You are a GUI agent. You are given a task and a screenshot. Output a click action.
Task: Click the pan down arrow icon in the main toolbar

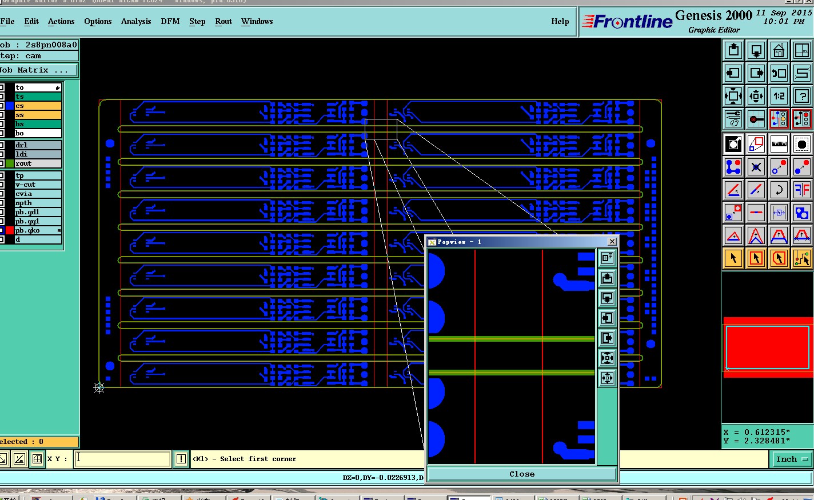coord(756,50)
